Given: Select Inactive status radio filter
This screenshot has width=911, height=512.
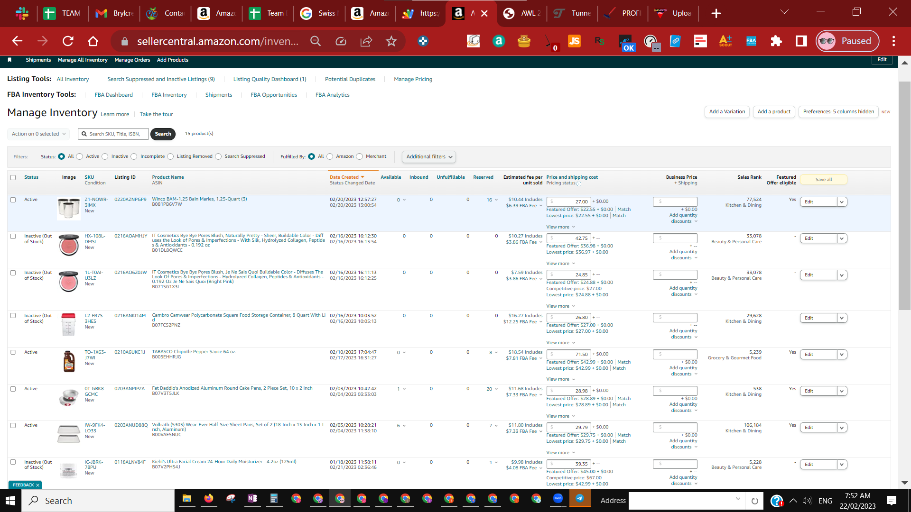Looking at the screenshot, I should click(105, 156).
